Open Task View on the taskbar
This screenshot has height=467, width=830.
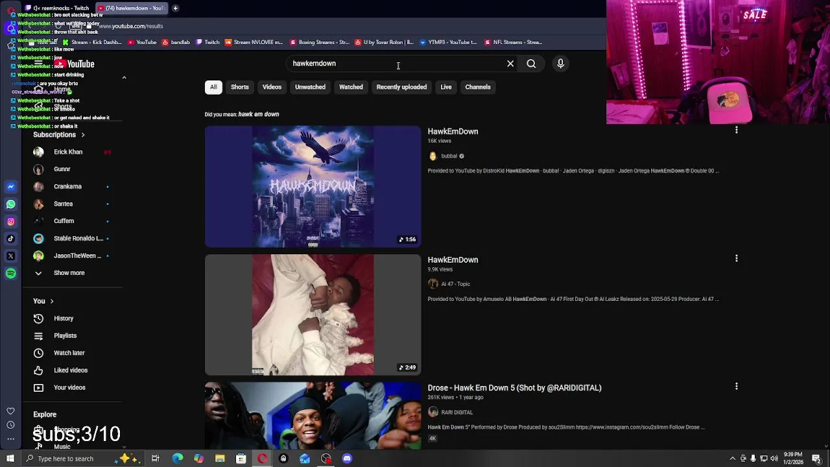(x=156, y=459)
